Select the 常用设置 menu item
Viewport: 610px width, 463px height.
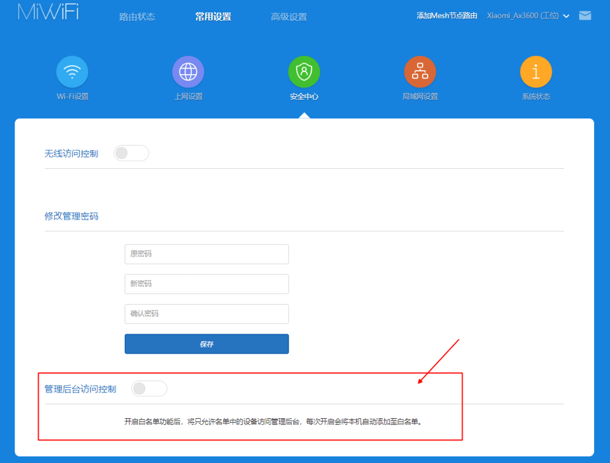(x=213, y=16)
